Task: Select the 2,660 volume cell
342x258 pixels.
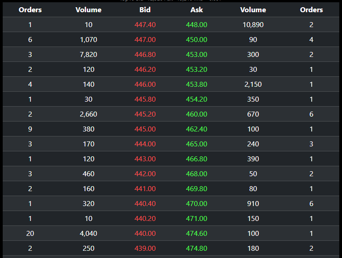Action: [89, 114]
